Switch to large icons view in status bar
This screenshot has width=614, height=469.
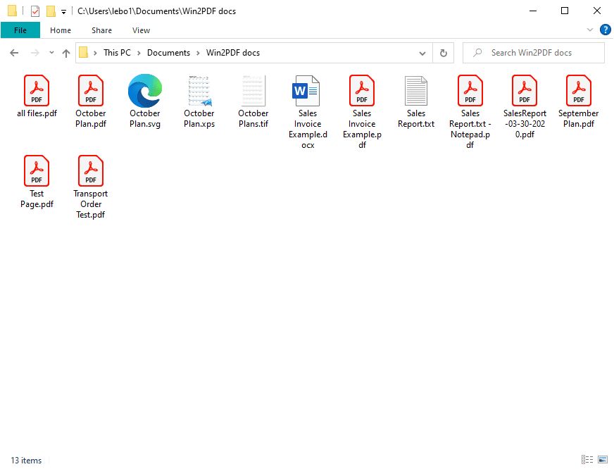603,459
